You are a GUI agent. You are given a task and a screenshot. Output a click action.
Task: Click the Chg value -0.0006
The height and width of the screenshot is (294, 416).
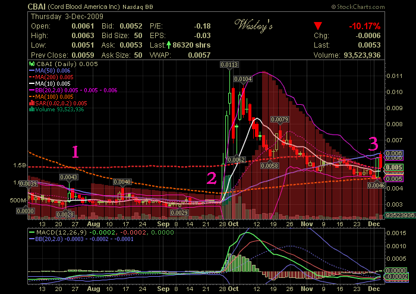click(x=368, y=36)
